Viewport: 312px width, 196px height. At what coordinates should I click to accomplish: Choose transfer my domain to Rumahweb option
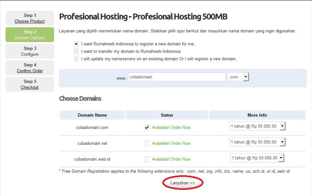pyautogui.click(x=76, y=52)
